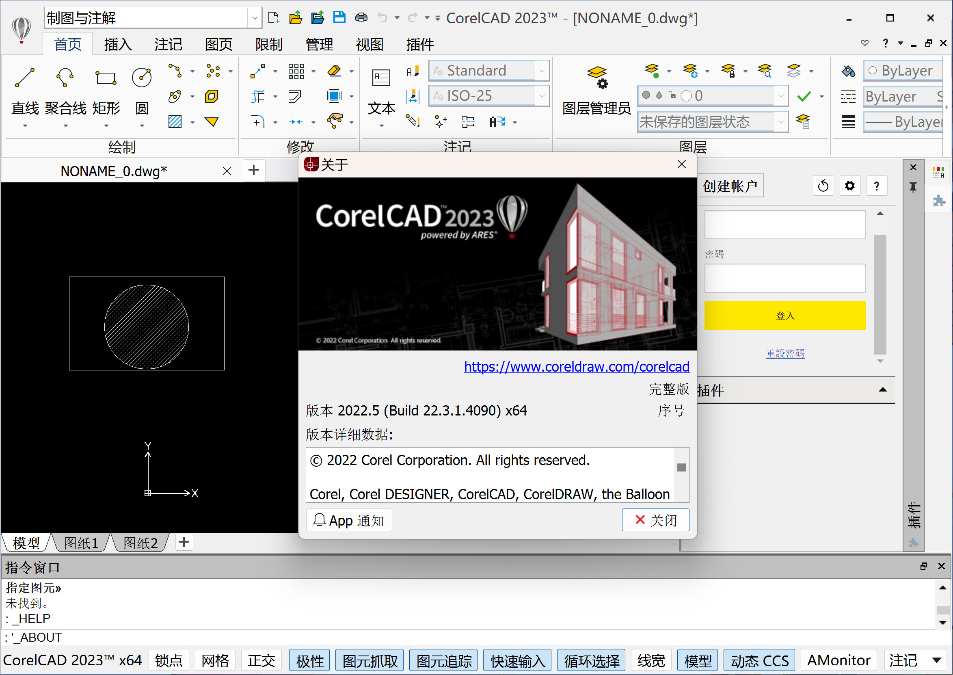Image resolution: width=953 pixels, height=675 pixels.
Task: Click the Open folder icon
Action: coord(296,17)
